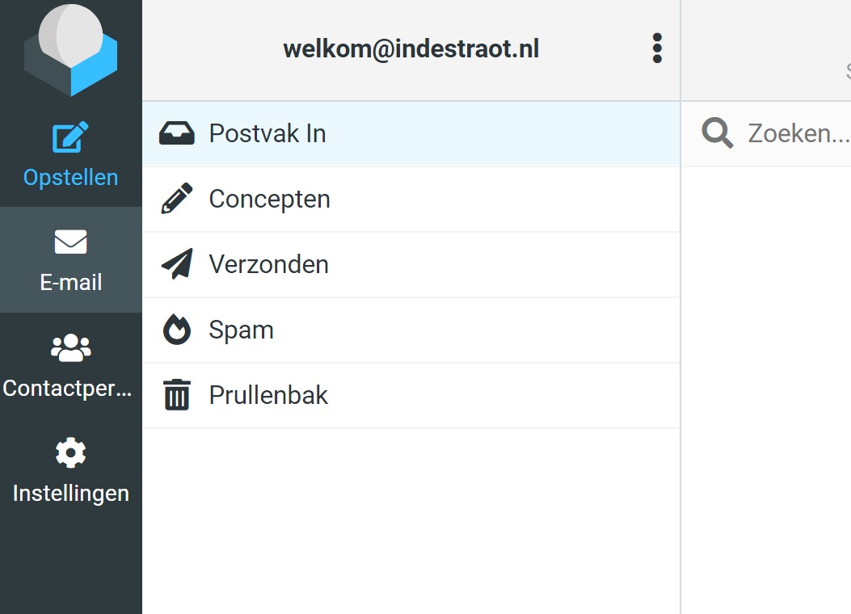
Task: Click the welkom@indestraot.nl account header
Action: point(411,48)
